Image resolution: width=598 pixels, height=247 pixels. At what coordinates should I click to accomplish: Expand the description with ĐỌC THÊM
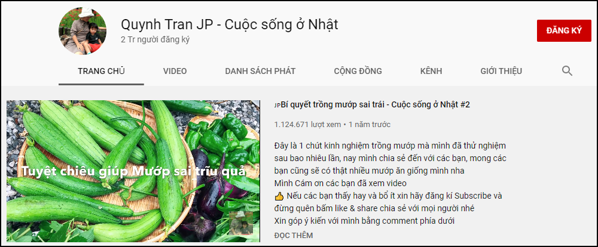293,236
